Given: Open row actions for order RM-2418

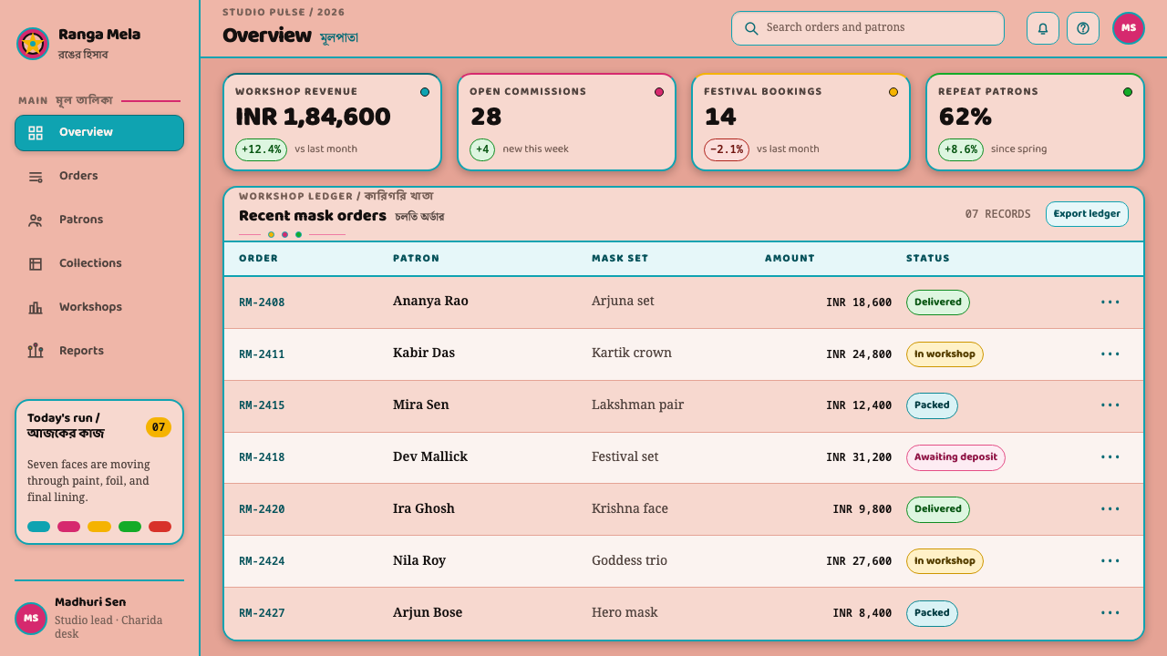Looking at the screenshot, I should click(1110, 457).
